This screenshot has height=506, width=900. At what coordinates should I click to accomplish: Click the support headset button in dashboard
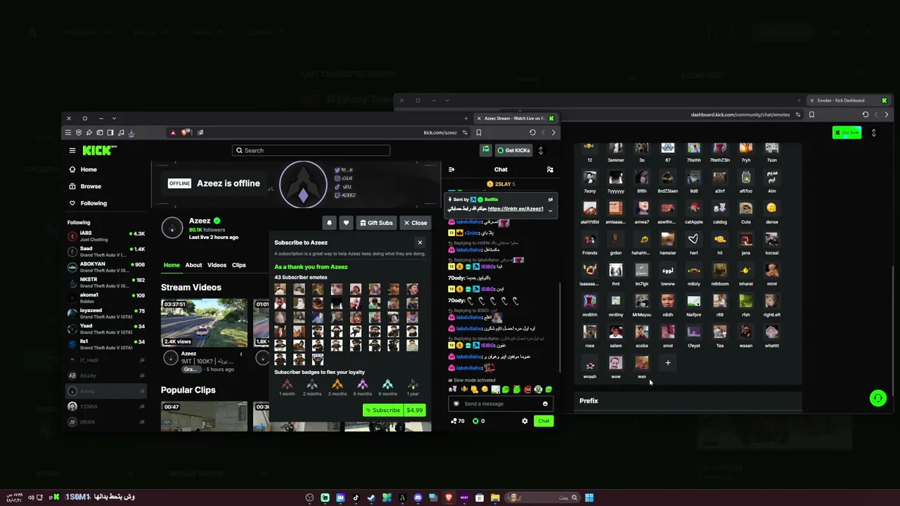877,398
